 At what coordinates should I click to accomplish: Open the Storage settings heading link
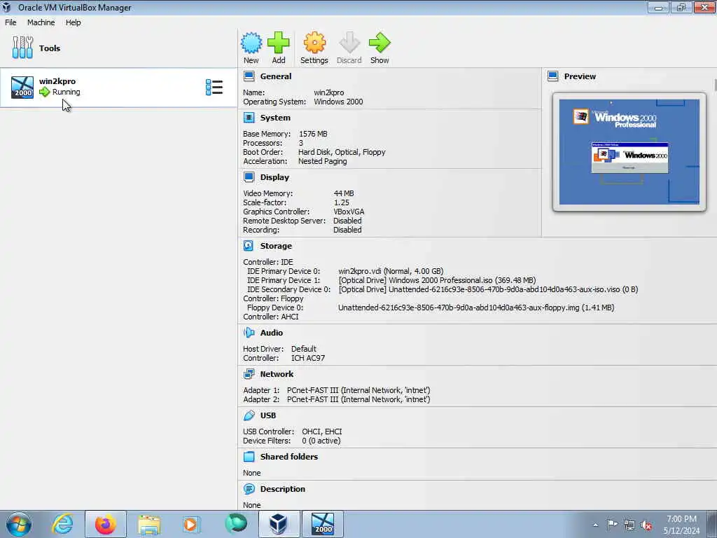276,246
